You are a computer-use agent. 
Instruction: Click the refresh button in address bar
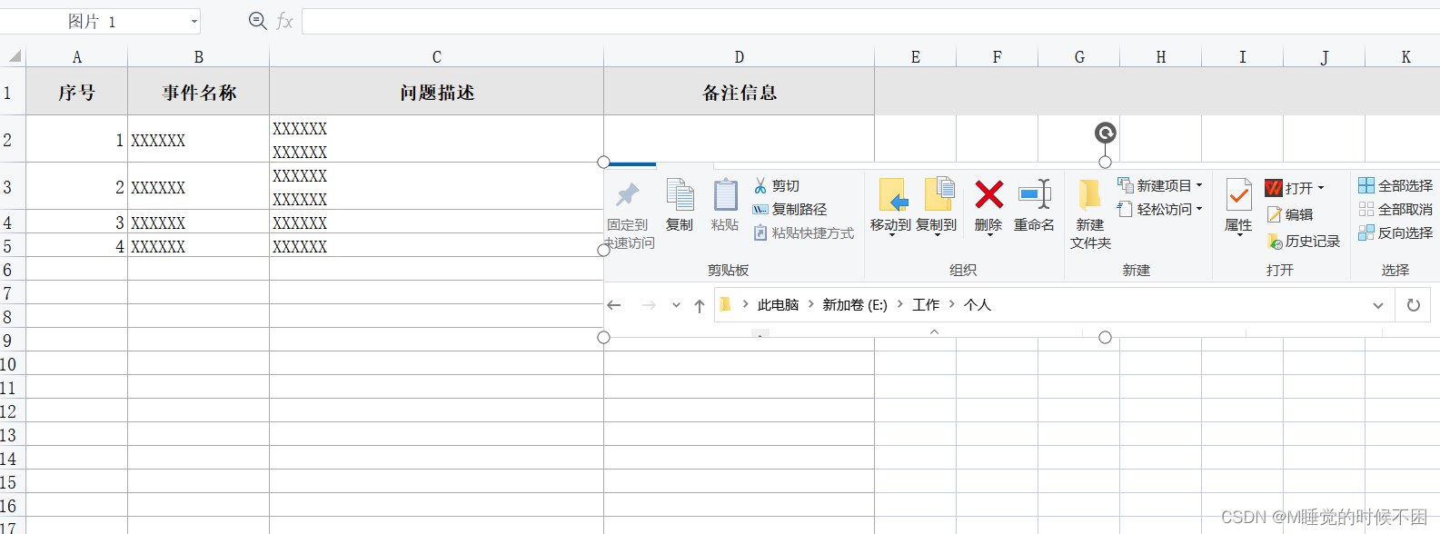[1414, 305]
